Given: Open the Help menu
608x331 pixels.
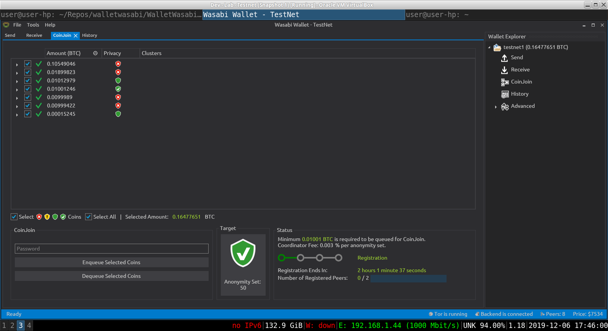Looking at the screenshot, I should 50,25.
